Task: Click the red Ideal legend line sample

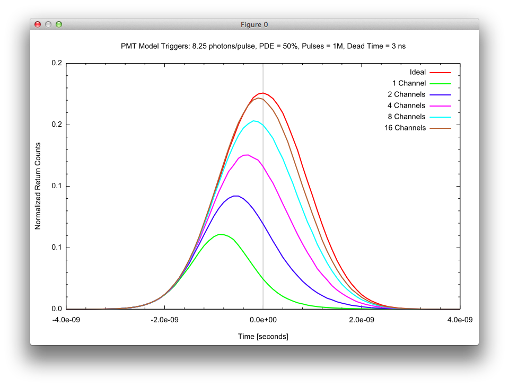Action: coord(440,72)
